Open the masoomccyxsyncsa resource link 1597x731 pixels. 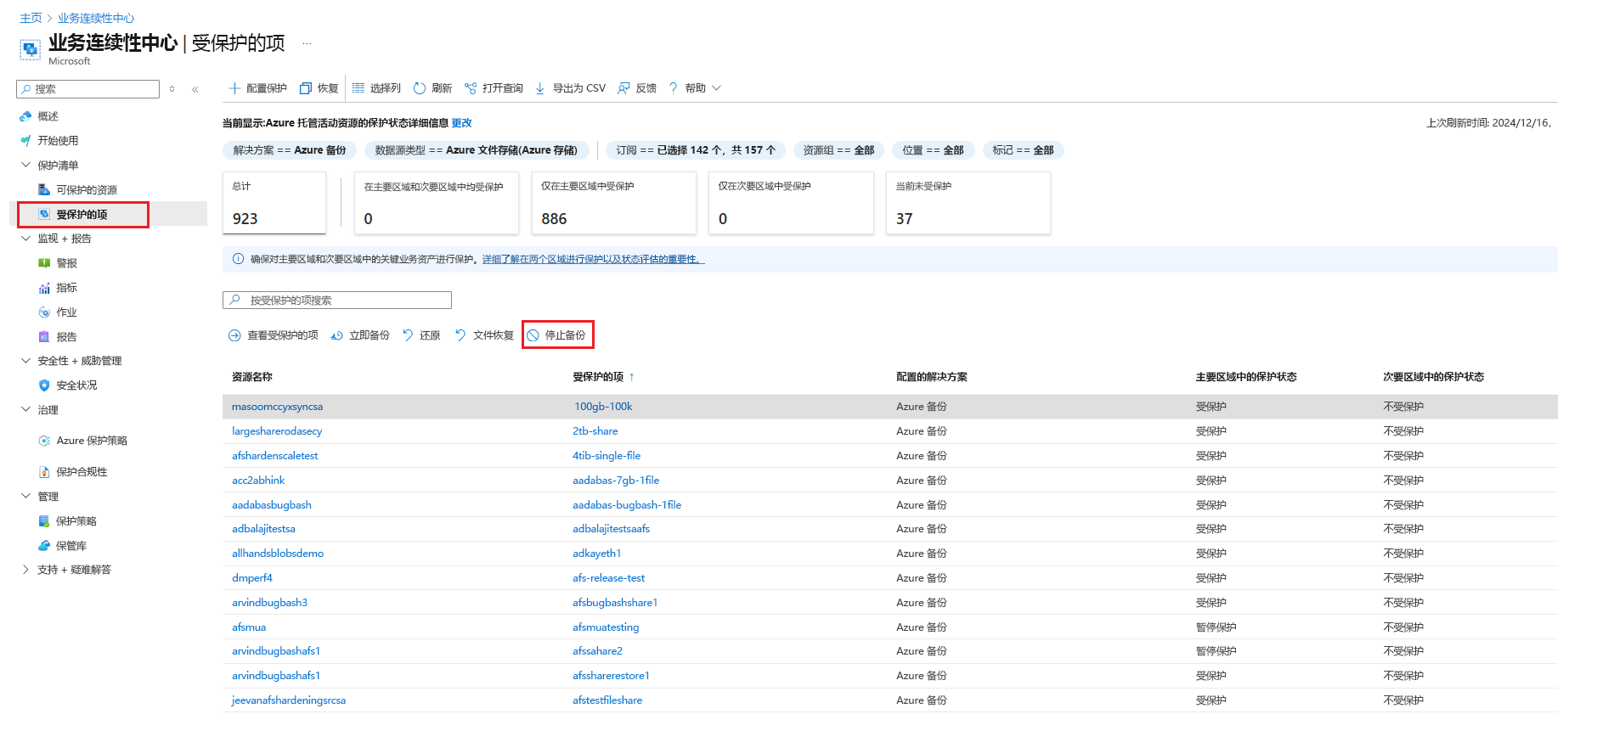(277, 407)
